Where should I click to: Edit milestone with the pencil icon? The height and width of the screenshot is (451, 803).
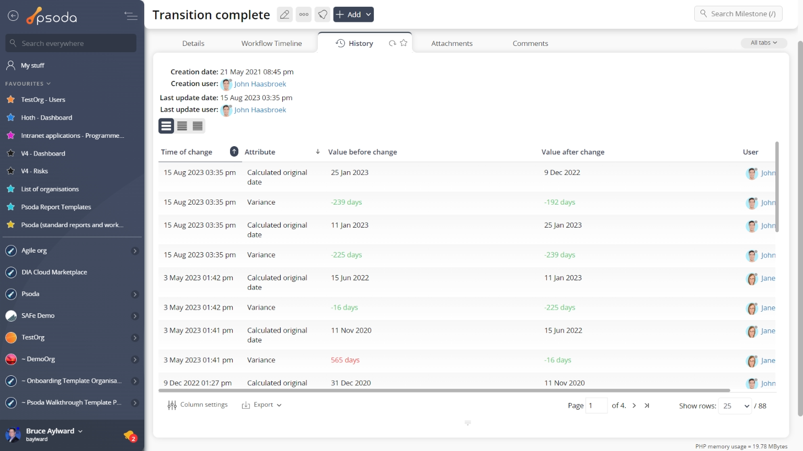click(284, 15)
